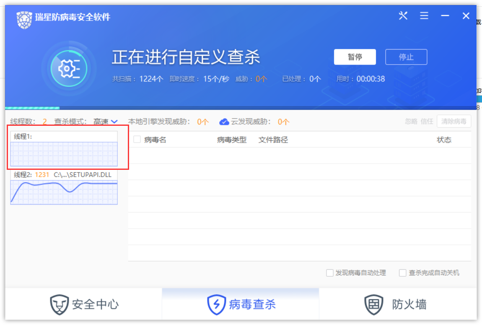
Task: Click the Rising lion shield logo
Action: click(x=24, y=20)
